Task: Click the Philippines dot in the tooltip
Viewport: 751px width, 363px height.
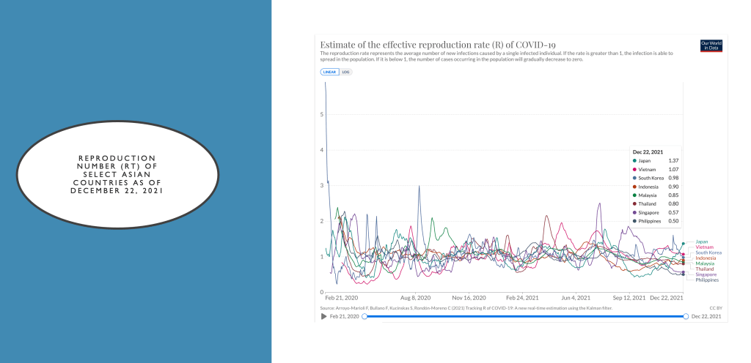Action: pyautogui.click(x=634, y=220)
